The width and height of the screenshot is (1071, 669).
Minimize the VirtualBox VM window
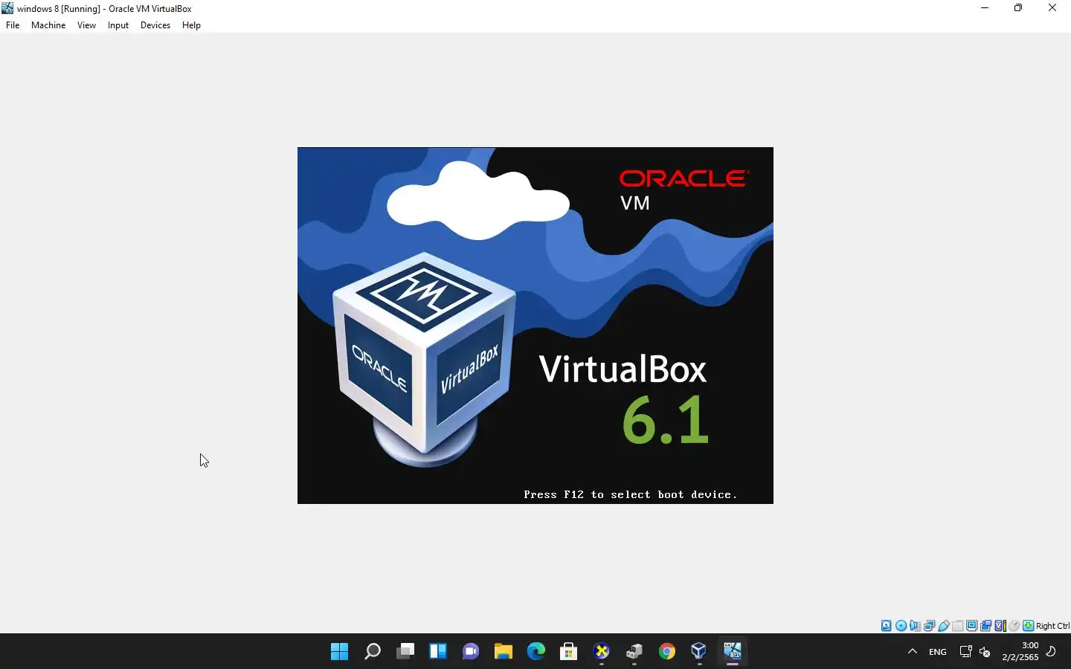[x=985, y=8]
